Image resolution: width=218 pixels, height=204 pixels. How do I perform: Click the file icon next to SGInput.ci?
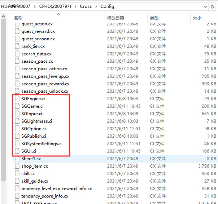[17, 114]
